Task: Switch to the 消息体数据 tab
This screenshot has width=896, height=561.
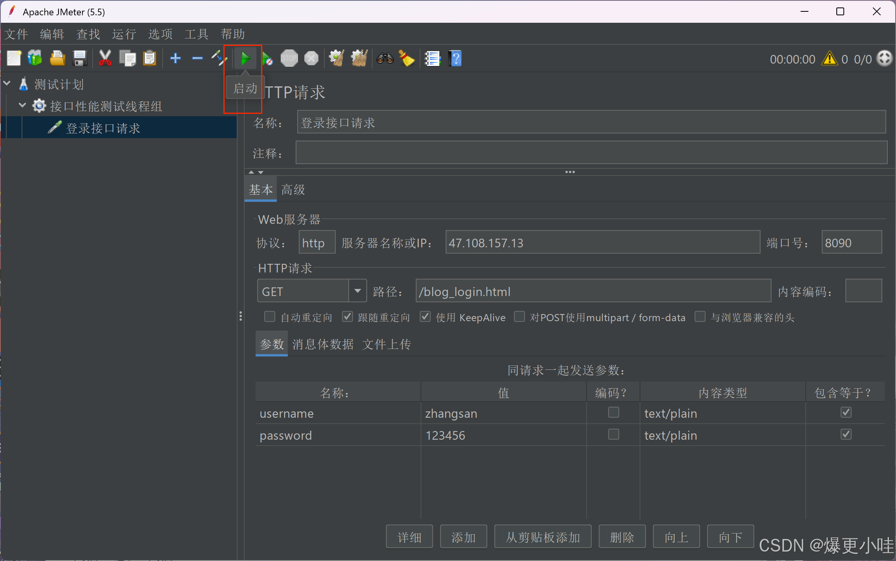Action: [323, 344]
